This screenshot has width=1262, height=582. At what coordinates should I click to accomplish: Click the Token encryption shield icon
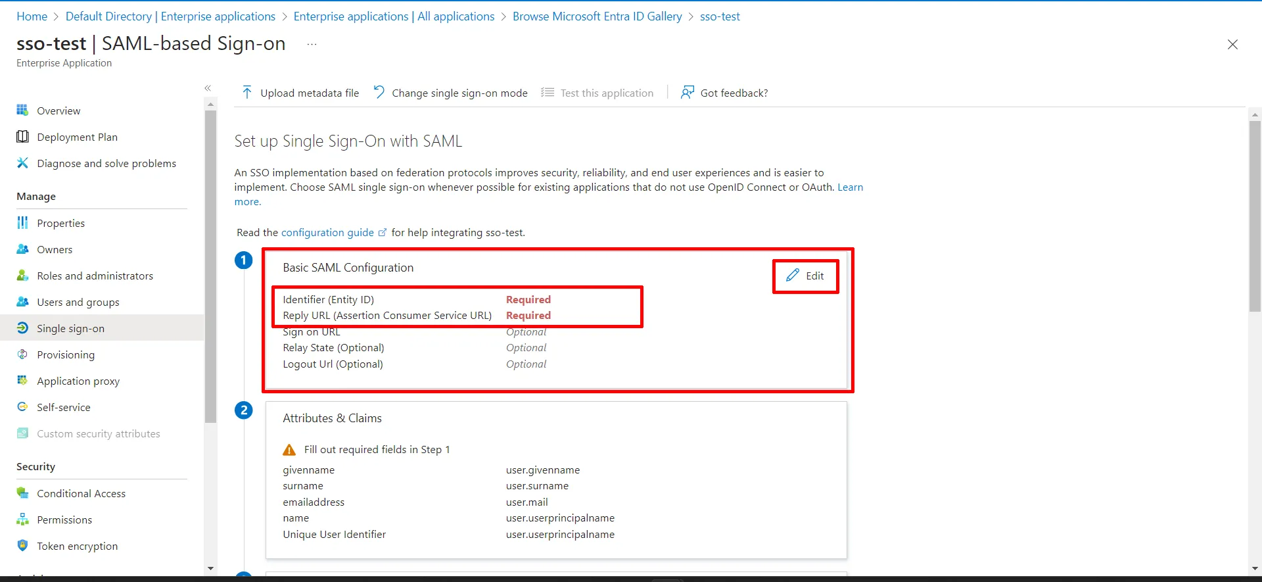tap(22, 545)
